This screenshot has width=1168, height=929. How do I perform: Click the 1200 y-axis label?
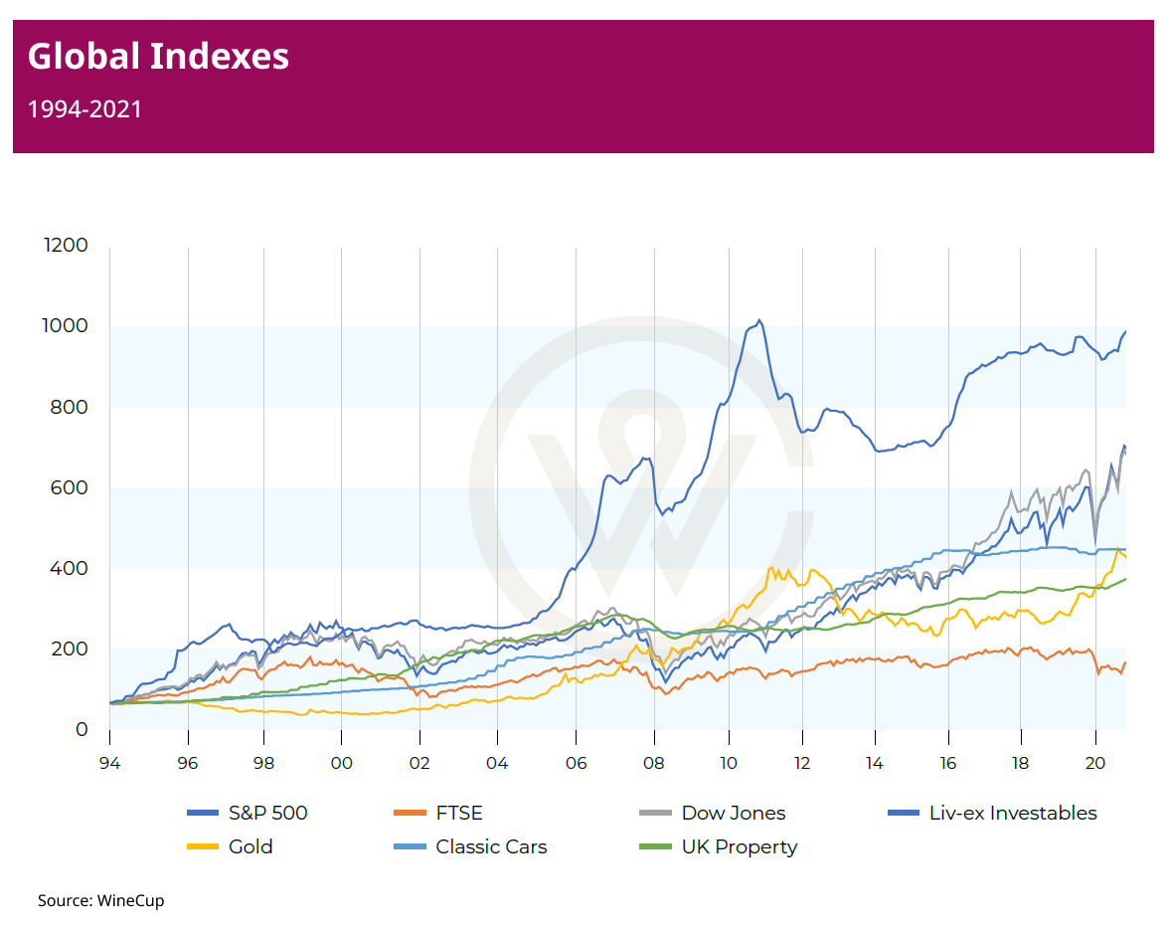(67, 246)
